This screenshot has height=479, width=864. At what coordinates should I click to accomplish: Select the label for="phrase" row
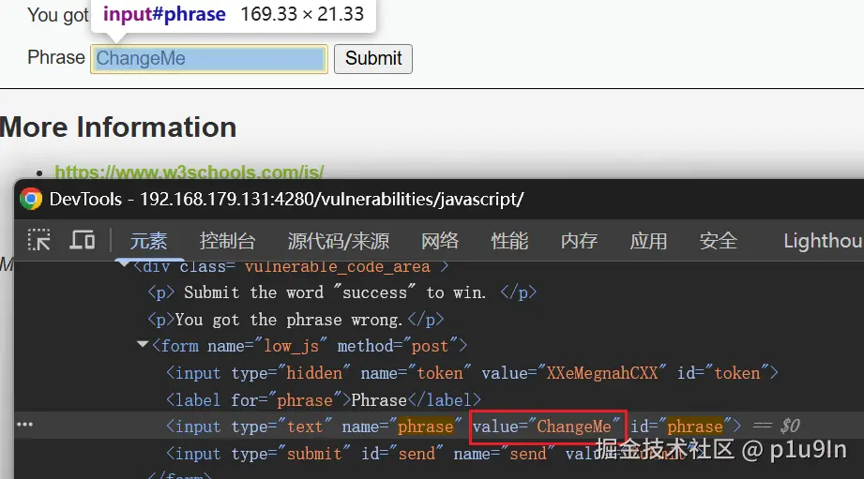324,399
